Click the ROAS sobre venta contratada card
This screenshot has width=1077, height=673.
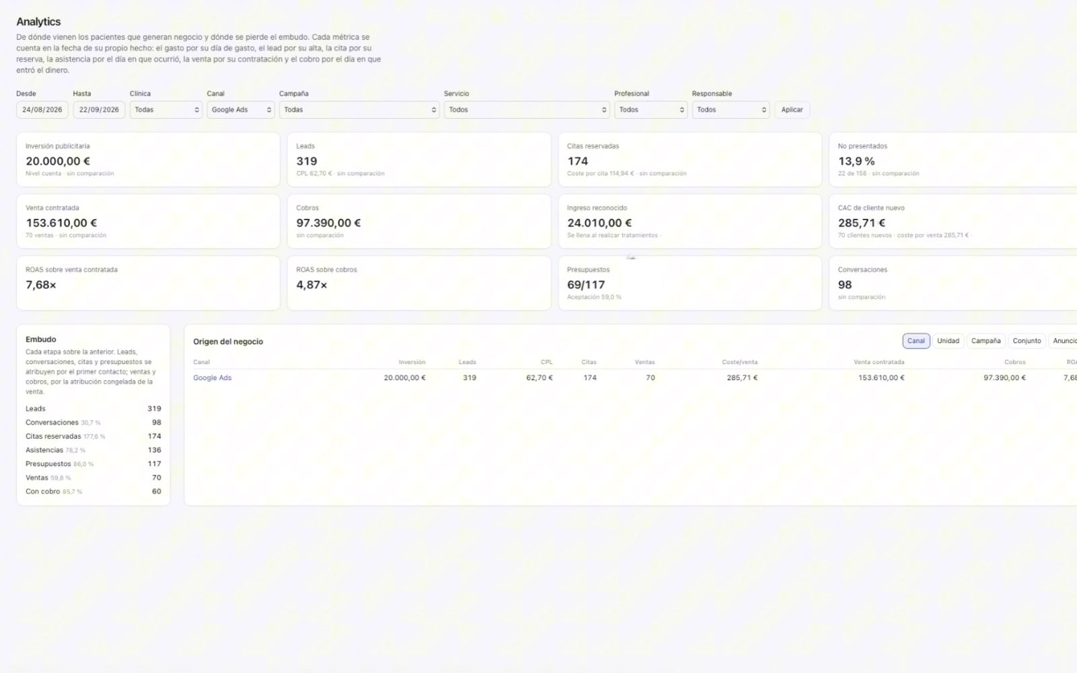[x=148, y=283]
